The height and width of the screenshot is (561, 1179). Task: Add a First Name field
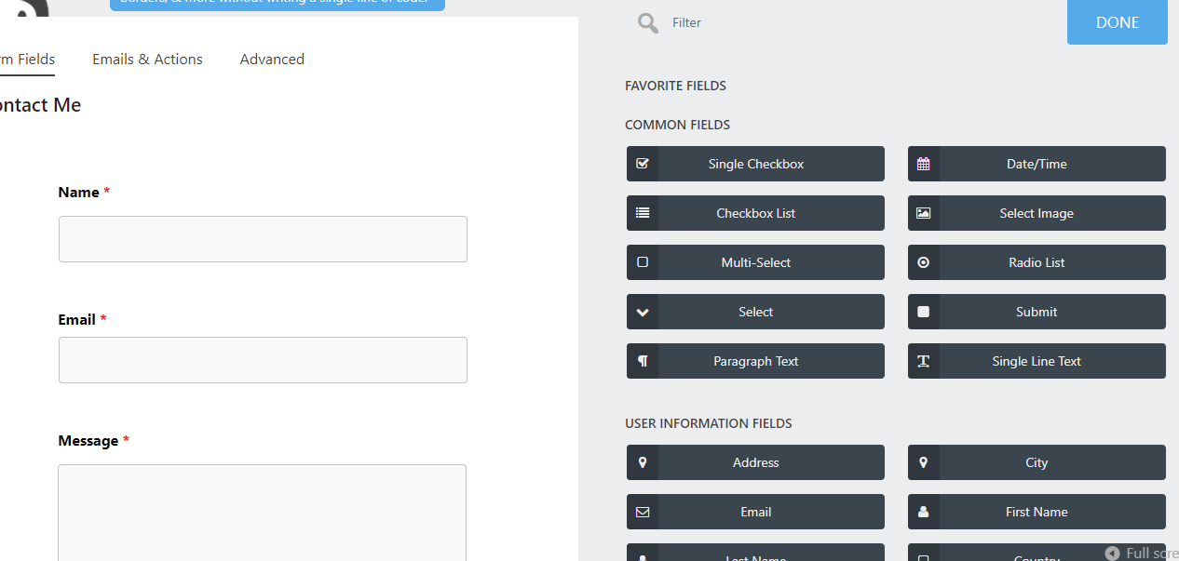point(1037,512)
